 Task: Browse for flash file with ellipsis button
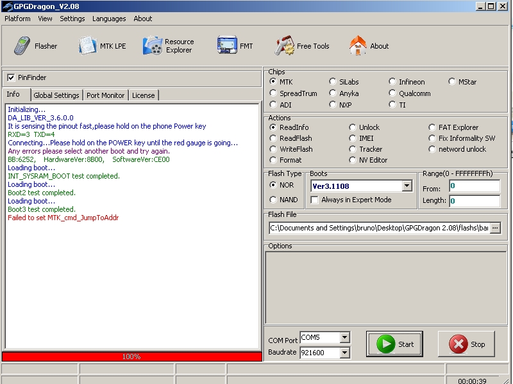[x=495, y=228]
